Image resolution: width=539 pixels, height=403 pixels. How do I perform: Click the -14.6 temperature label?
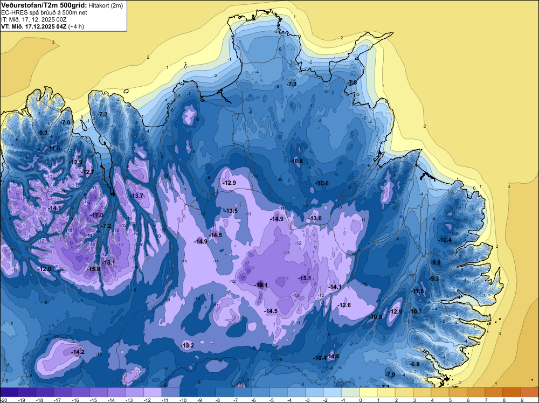[334, 356]
